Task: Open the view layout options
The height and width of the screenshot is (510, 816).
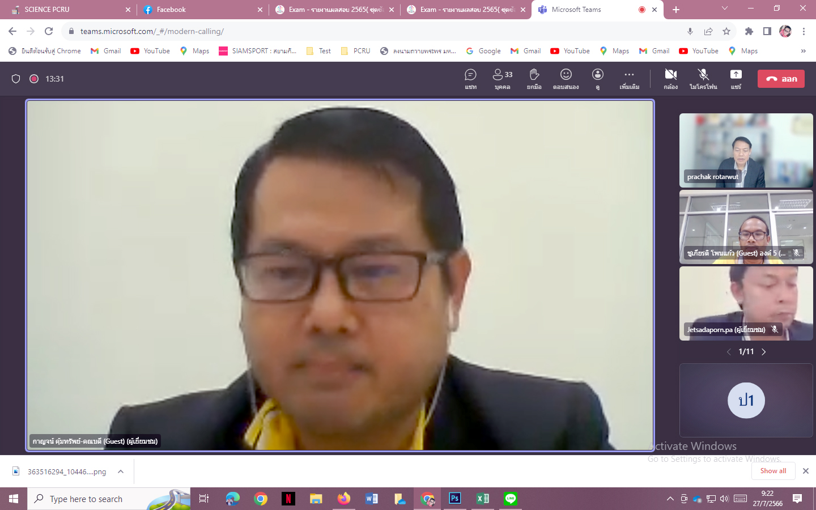Action: 597,79
